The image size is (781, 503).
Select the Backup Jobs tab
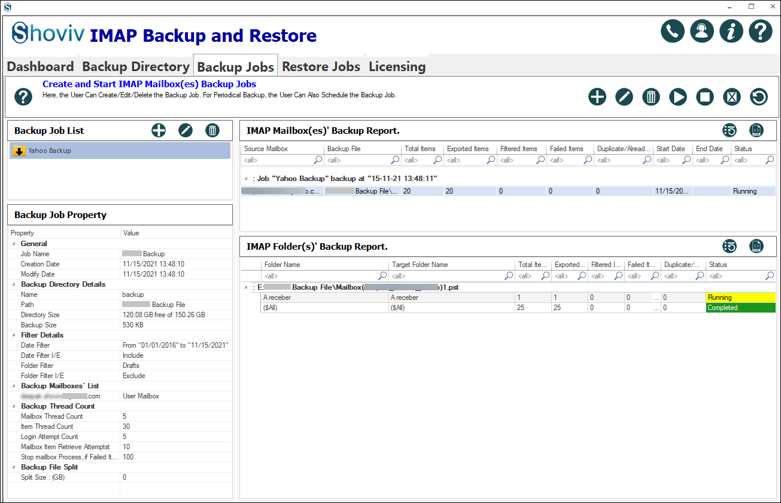(236, 66)
